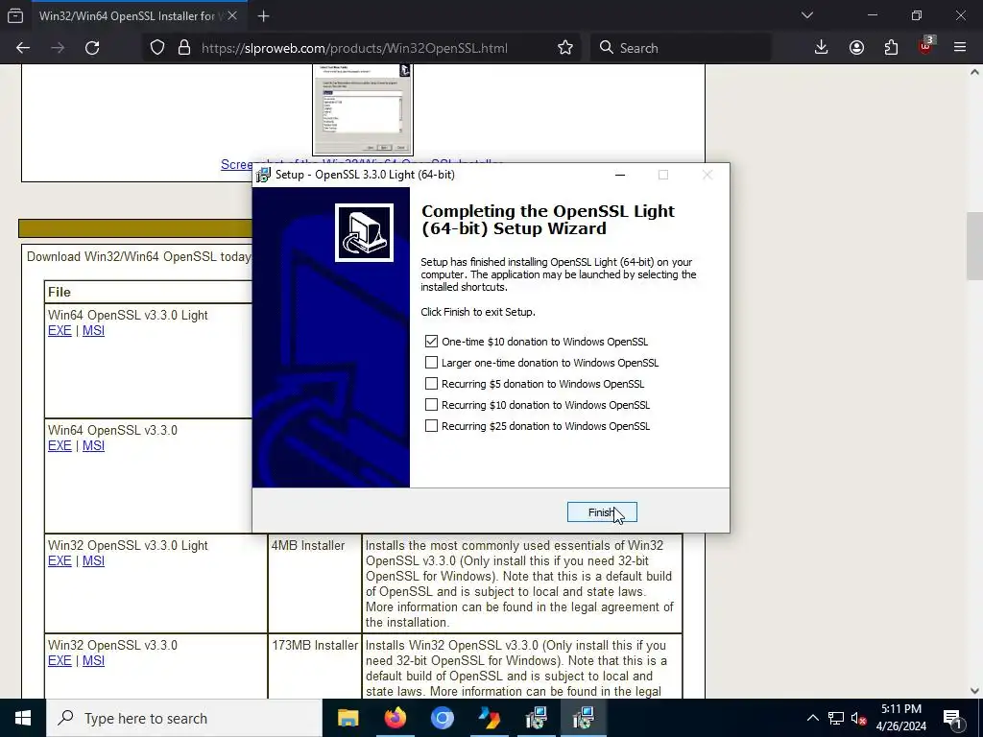Click the Finish button in Setup wizard
The width and height of the screenshot is (983, 737).
tap(602, 512)
